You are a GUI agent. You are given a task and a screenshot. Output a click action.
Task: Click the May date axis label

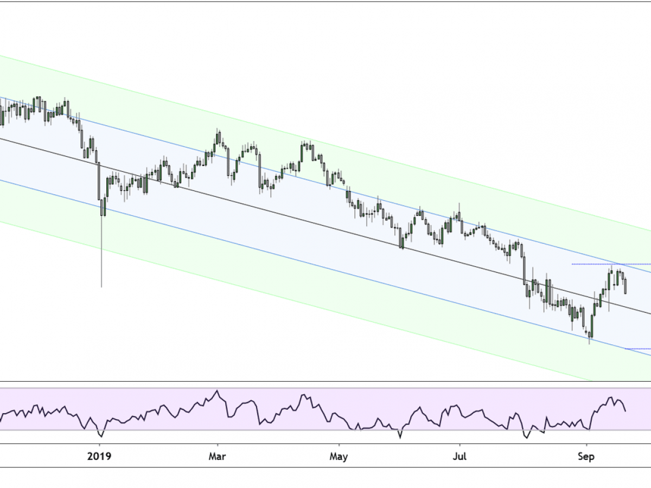pyautogui.click(x=339, y=457)
